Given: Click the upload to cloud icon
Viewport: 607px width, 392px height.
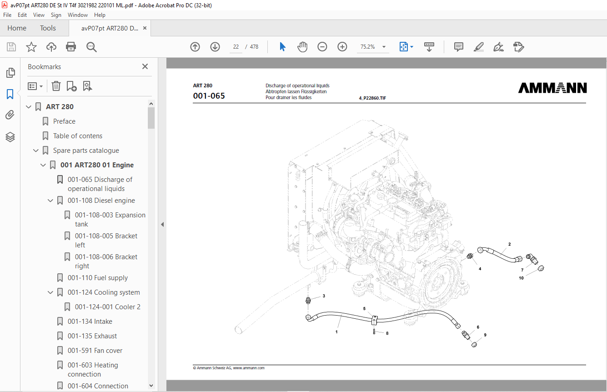Looking at the screenshot, I should click(x=51, y=47).
